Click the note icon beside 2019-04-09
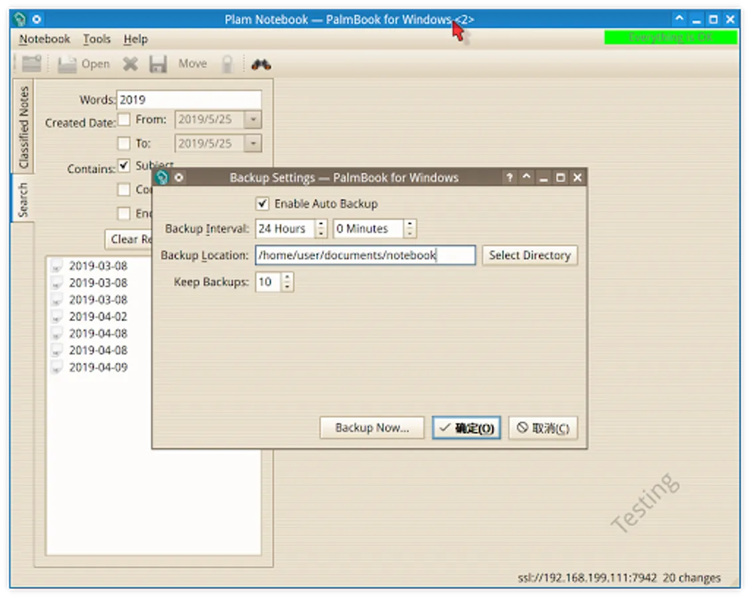This screenshot has height=597, width=749. (x=56, y=367)
